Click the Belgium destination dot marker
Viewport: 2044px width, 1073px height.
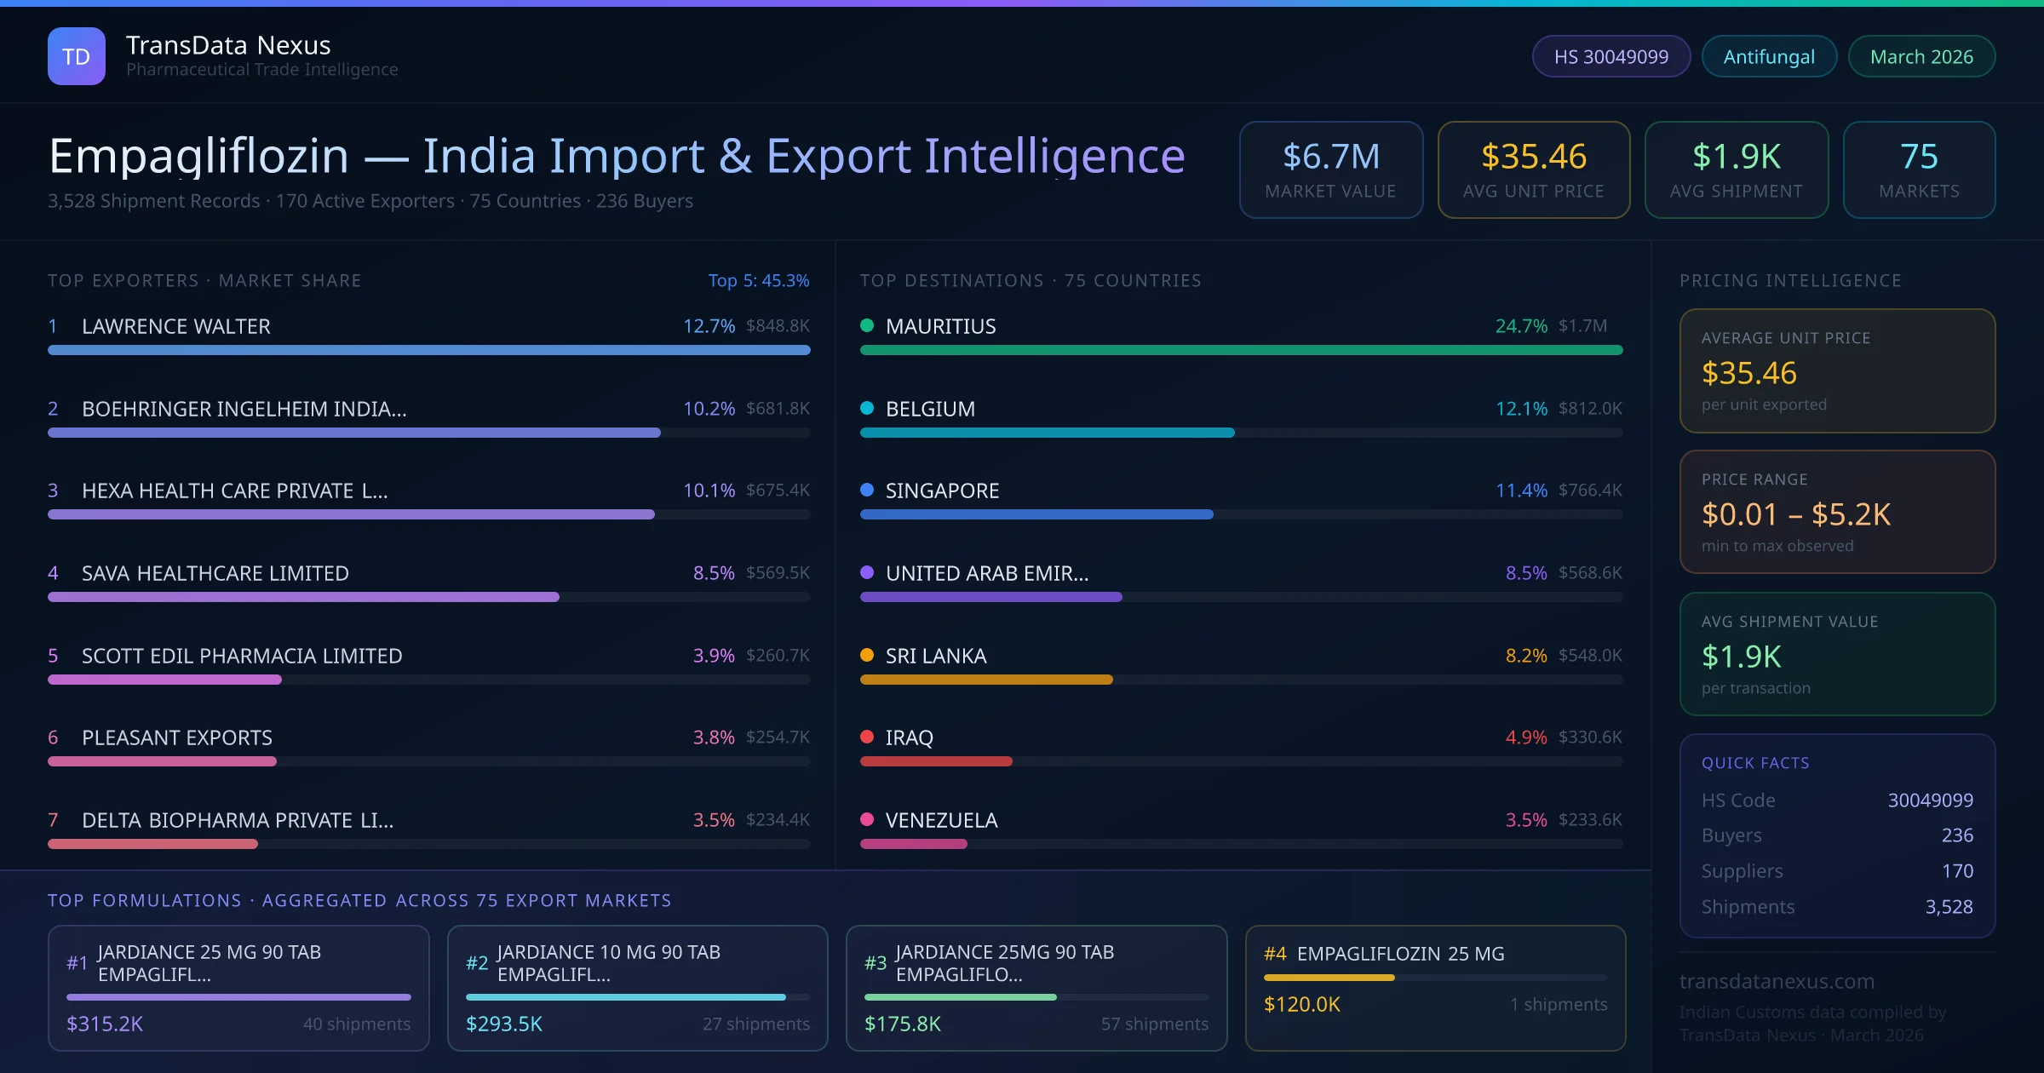pyautogui.click(x=867, y=408)
